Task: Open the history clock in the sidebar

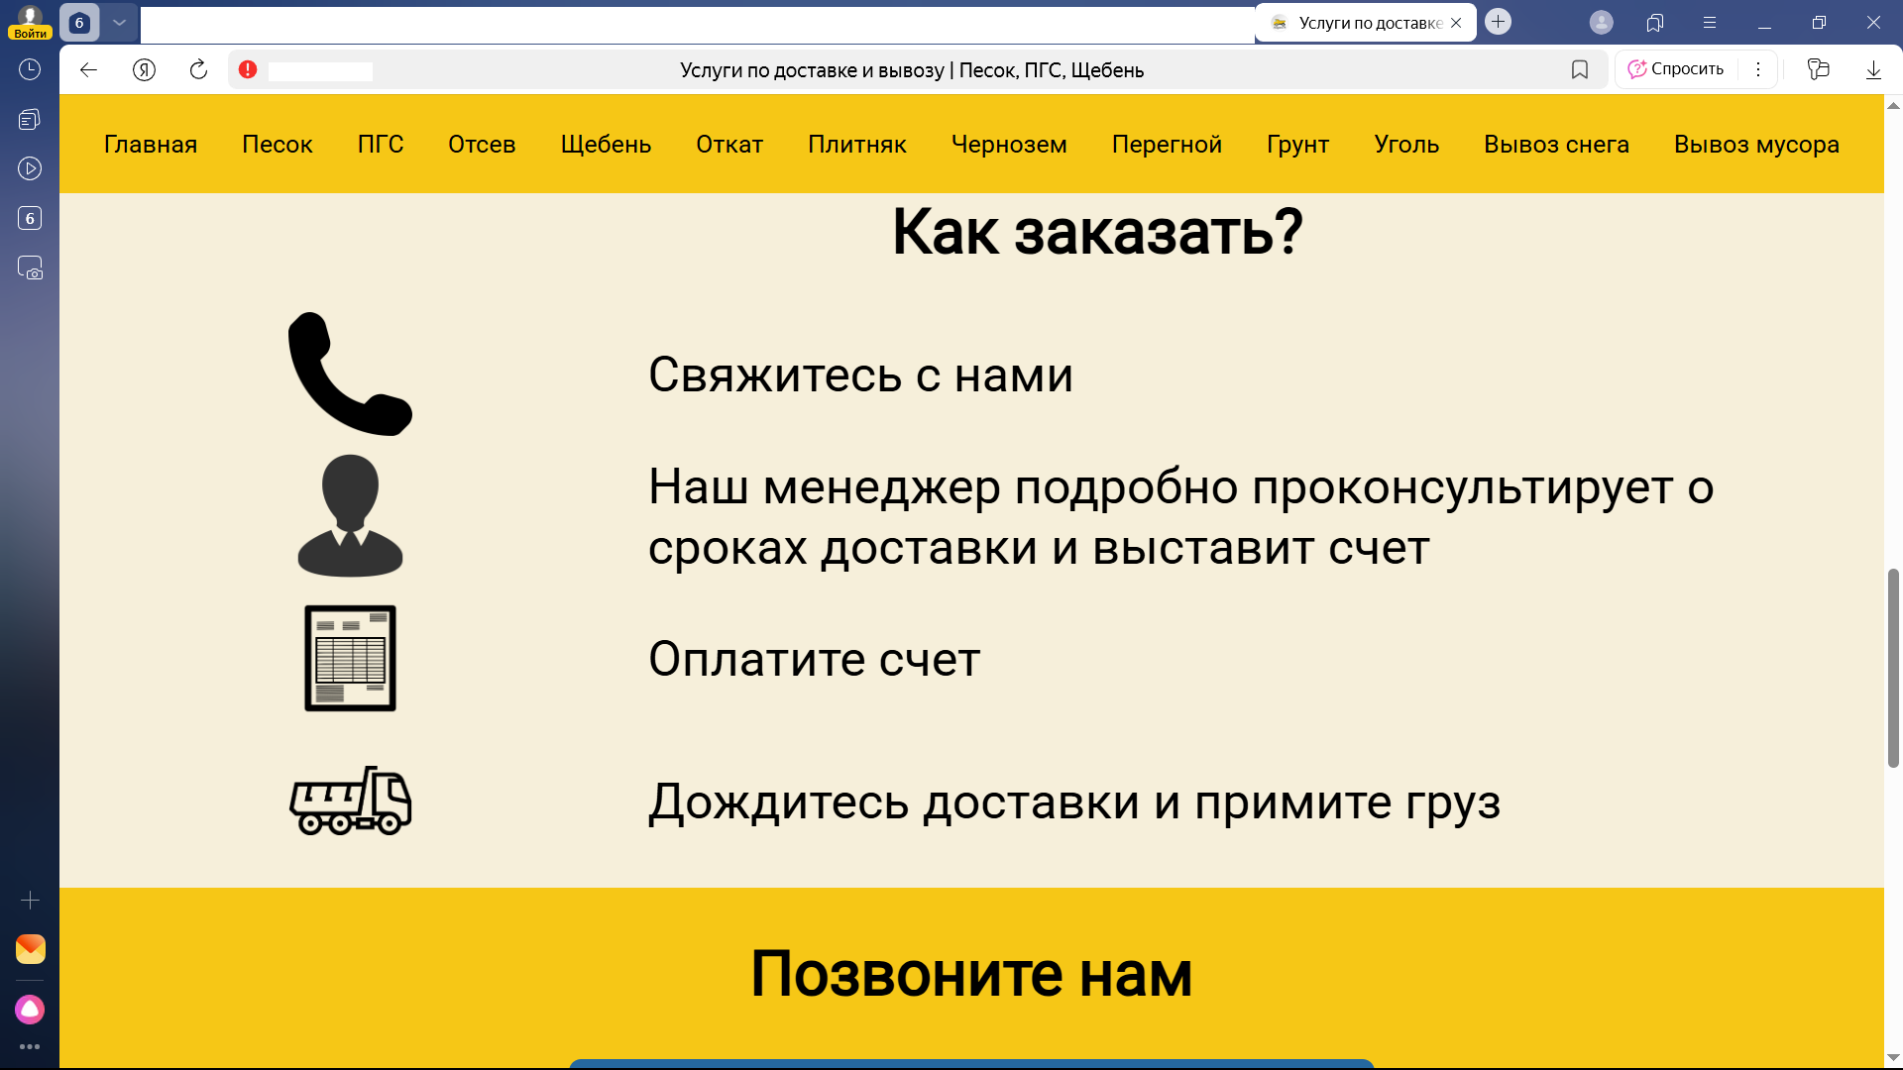Action: pos(30,69)
